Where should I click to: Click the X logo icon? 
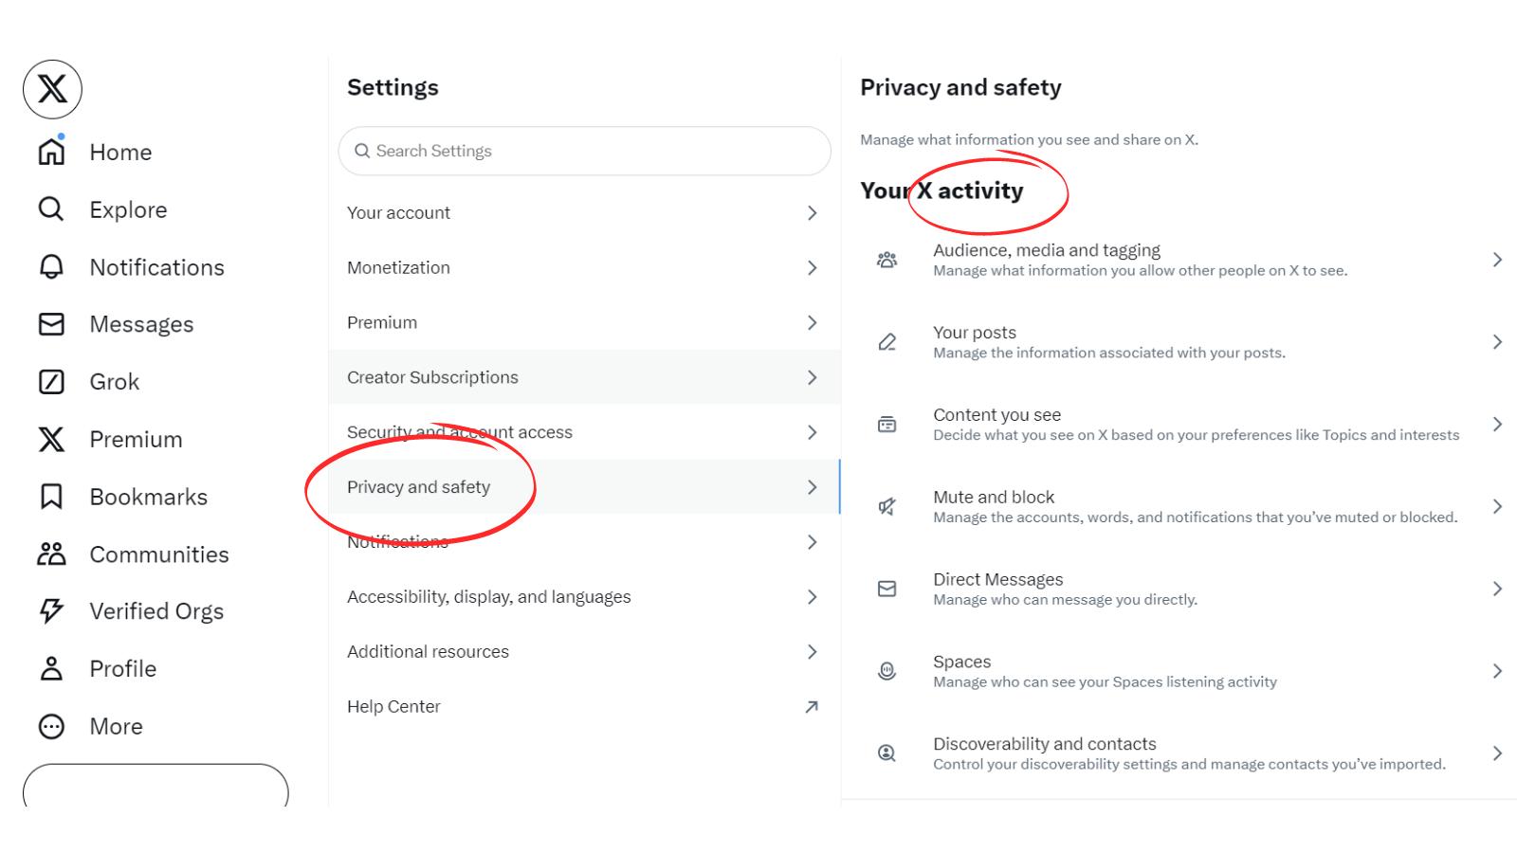click(x=52, y=89)
